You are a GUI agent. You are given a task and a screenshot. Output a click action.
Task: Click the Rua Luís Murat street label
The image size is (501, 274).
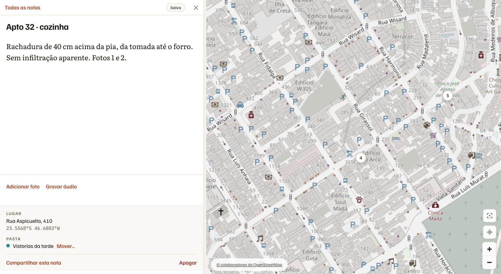468,187
